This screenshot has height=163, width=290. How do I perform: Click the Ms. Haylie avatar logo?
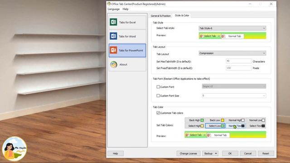[x=14, y=149]
